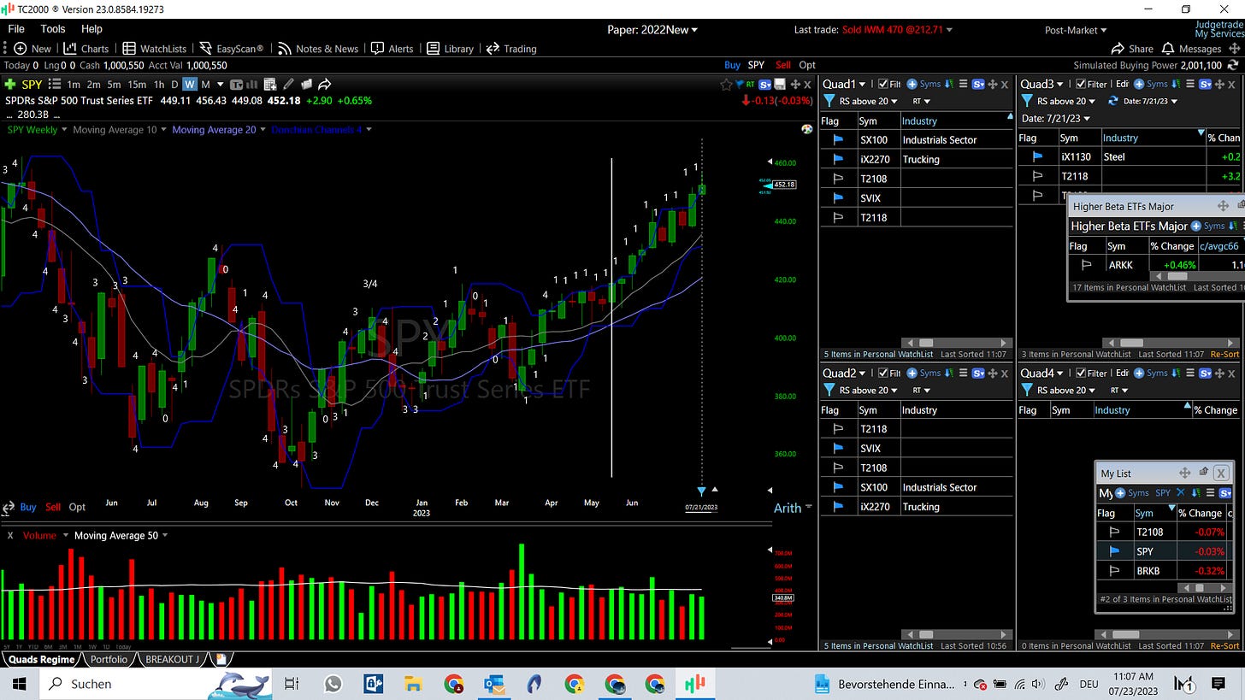Click the Quad3 refresh date icon
Image resolution: width=1245 pixels, height=700 pixels.
[x=1113, y=101]
